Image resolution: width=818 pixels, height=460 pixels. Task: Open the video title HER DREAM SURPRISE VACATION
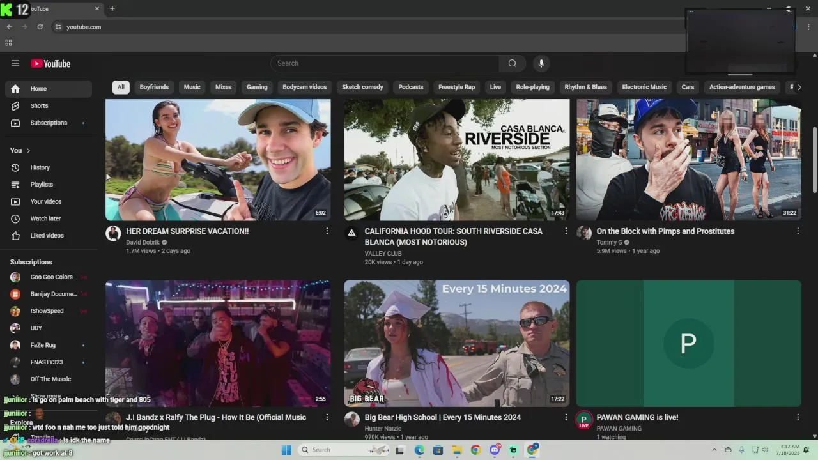tap(187, 231)
